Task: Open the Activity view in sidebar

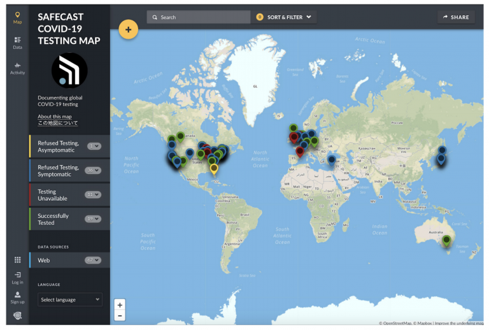Action: coord(17,69)
